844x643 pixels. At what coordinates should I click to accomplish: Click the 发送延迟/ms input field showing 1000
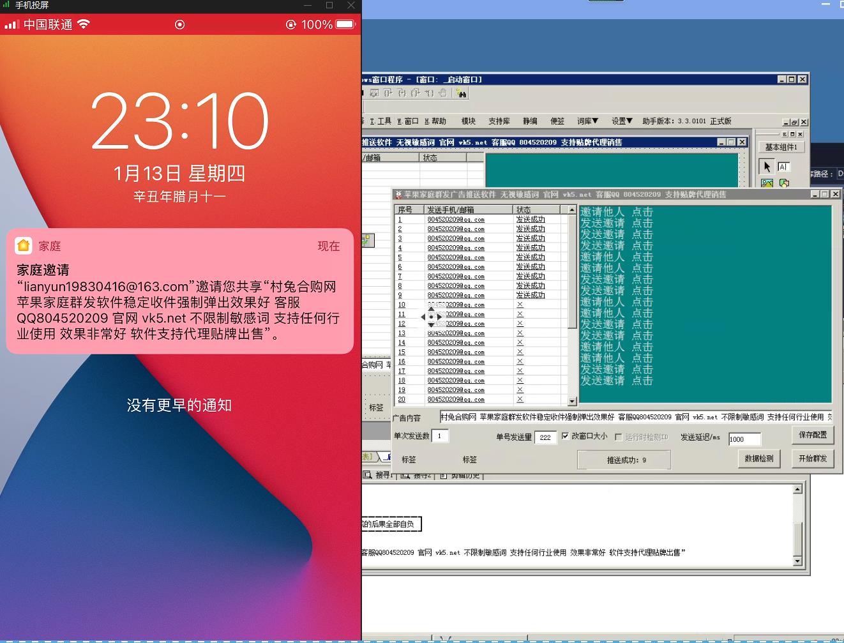click(745, 439)
